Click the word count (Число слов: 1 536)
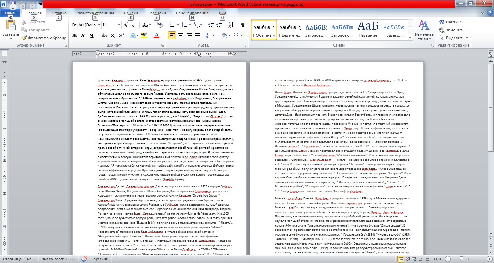Image resolution: width=494 pixels, height=263 pixels. pos(58,259)
